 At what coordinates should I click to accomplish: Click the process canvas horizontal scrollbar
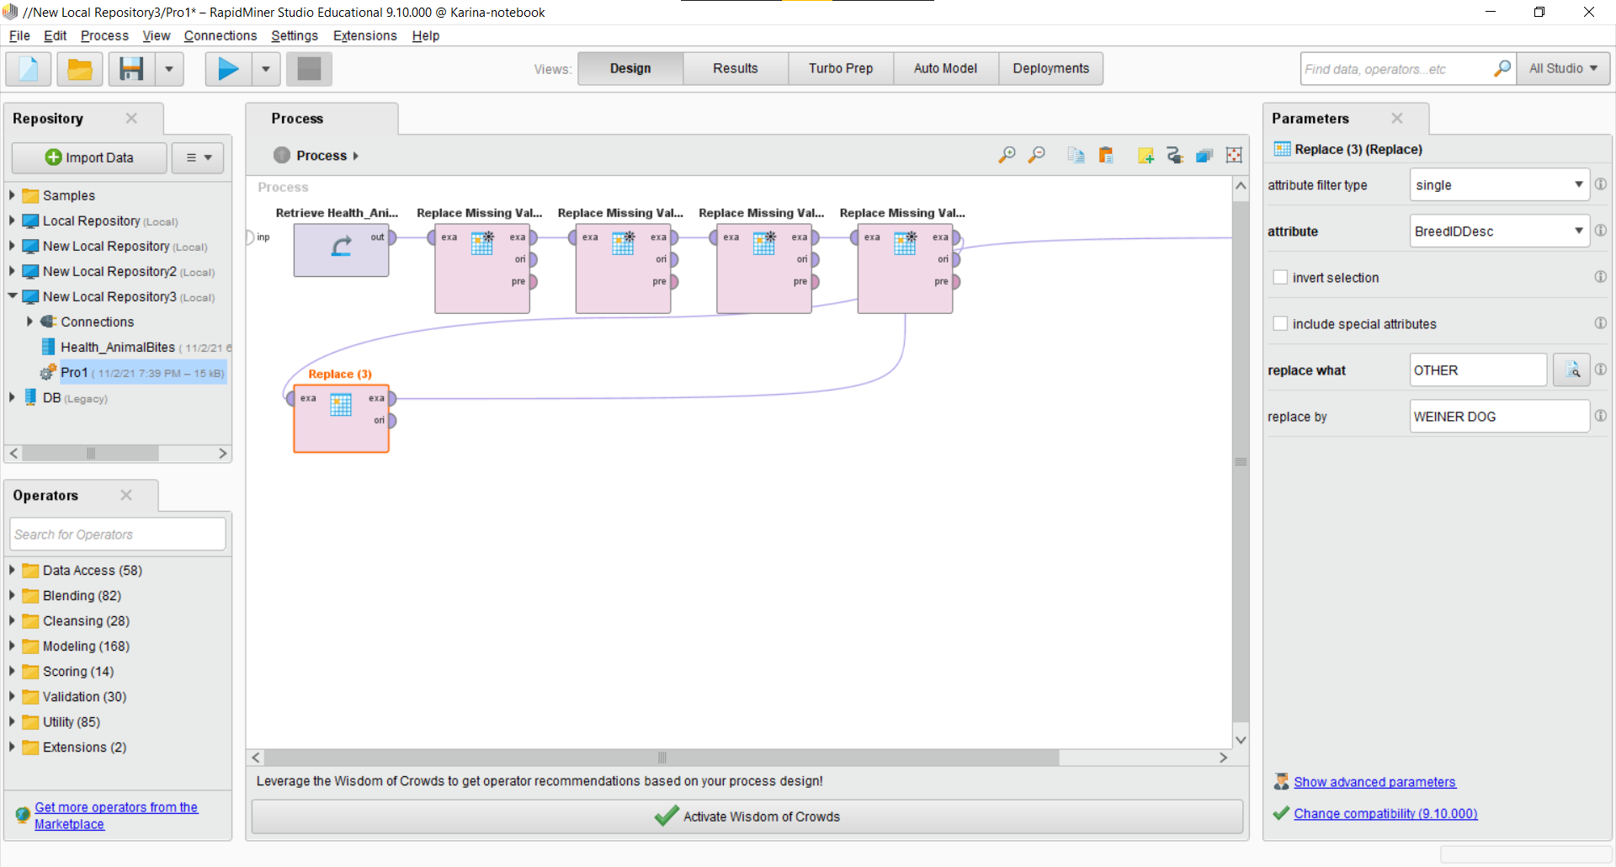click(x=662, y=758)
